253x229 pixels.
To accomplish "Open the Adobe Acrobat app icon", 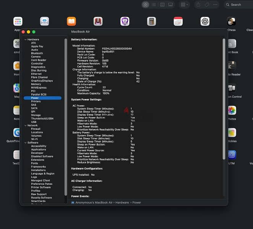I will click(98, 21).
